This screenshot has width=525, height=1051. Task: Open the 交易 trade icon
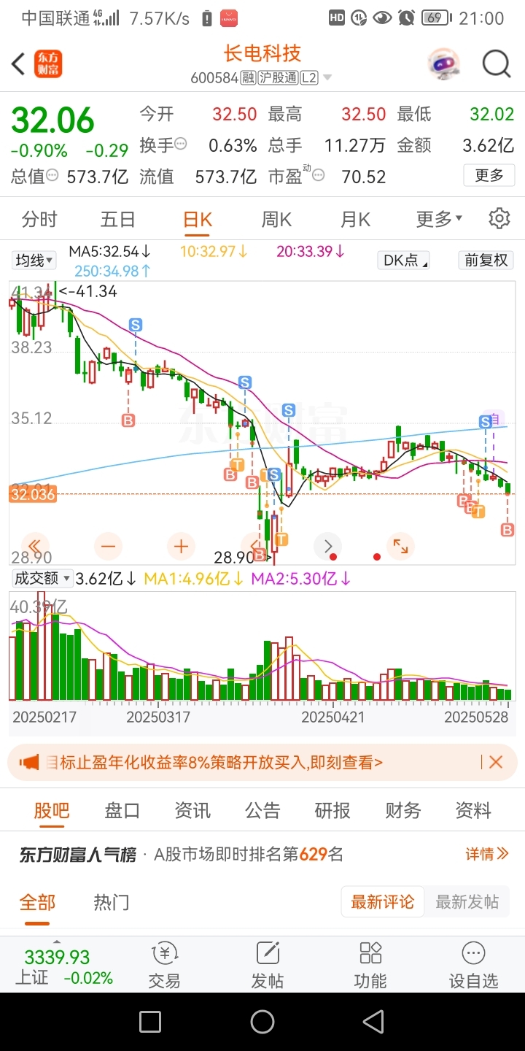coord(164,964)
